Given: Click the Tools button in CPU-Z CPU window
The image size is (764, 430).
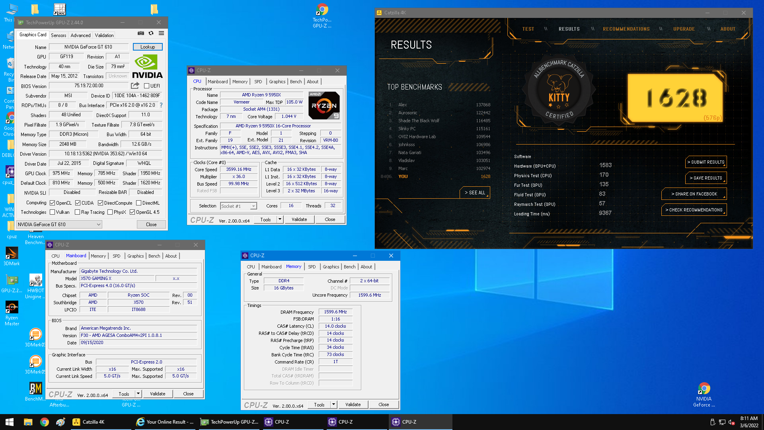Looking at the screenshot, I should pos(265,219).
